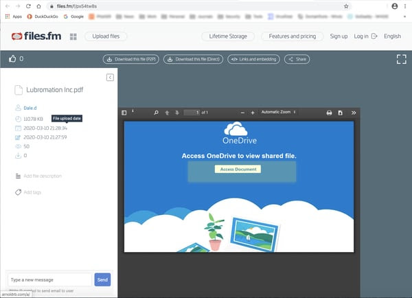Bookmark page with the star icon

(x=346, y=5)
